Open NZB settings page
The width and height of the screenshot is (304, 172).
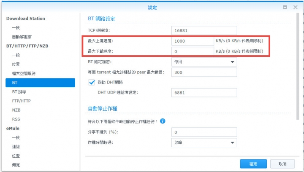(16, 110)
